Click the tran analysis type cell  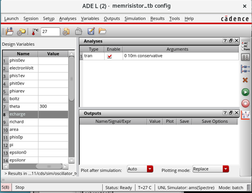(94, 56)
